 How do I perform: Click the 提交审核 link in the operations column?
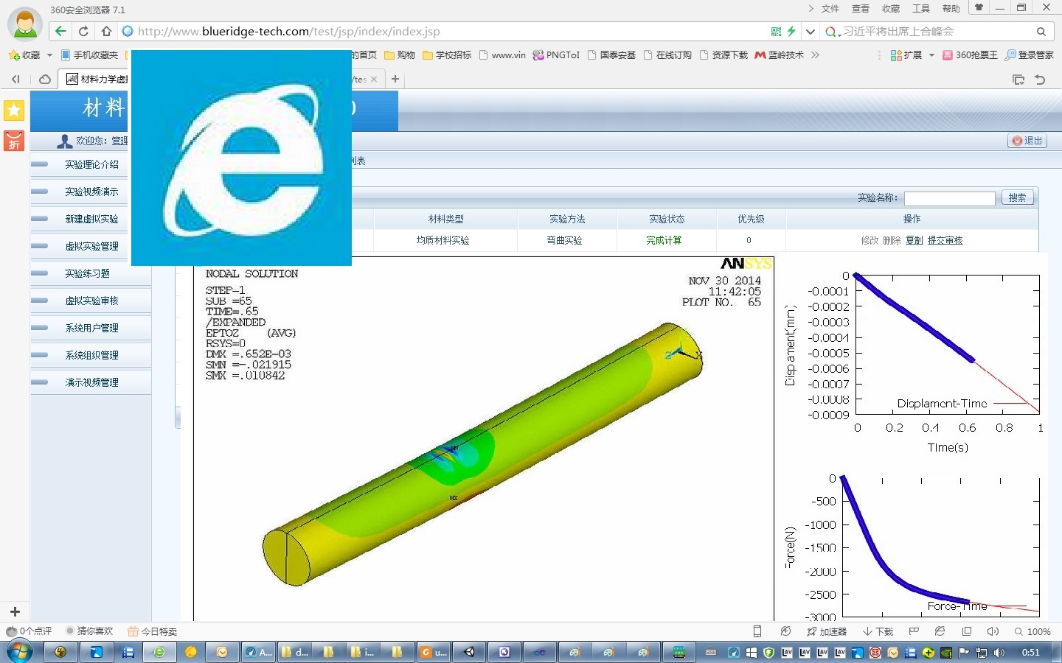[x=945, y=240]
